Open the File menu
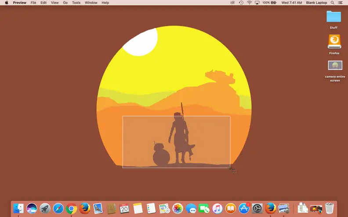348x217 pixels. tap(33, 3)
